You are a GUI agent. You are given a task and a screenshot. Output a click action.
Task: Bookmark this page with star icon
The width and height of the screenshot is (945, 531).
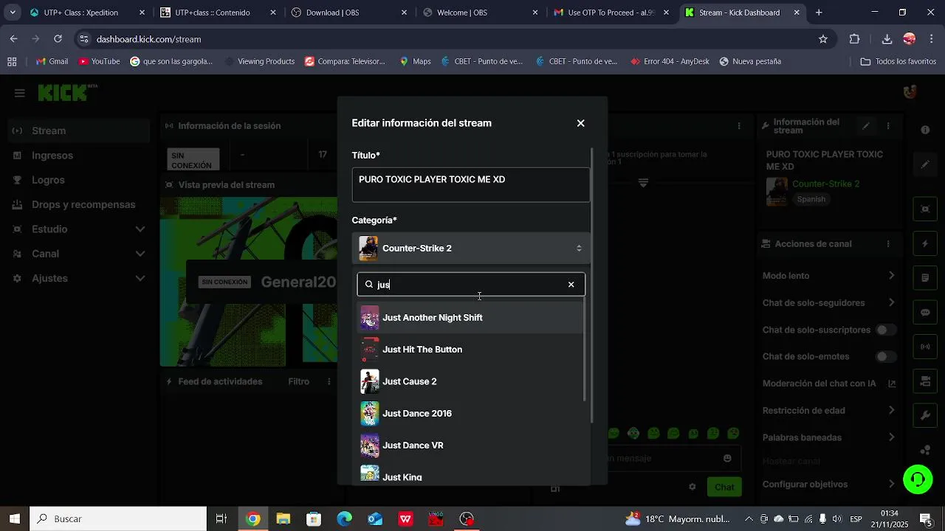coord(823,39)
